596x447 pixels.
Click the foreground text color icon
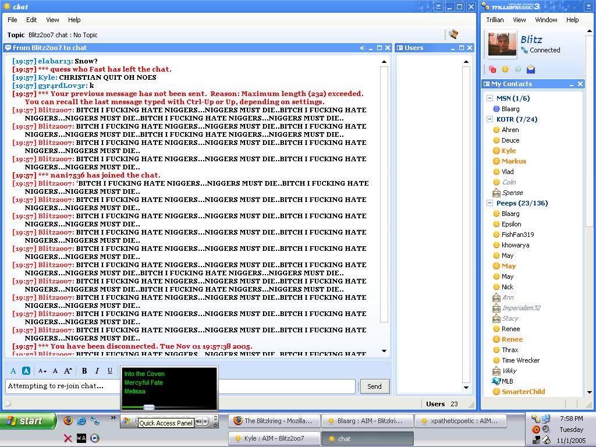point(13,371)
